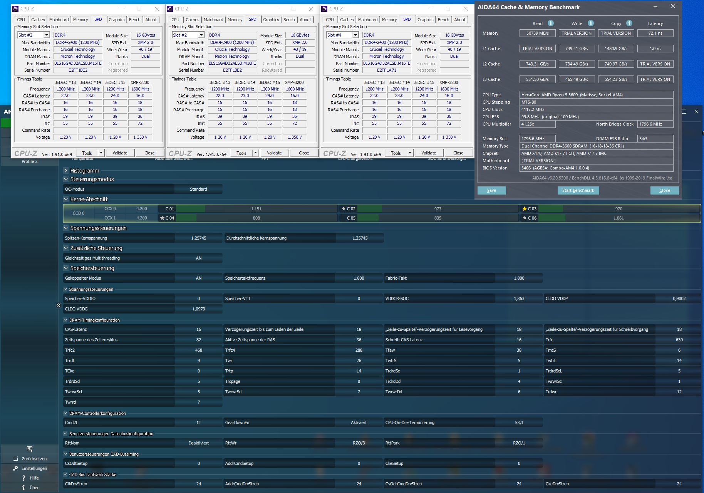Image resolution: width=704 pixels, height=493 pixels.
Task: Click Close button at bottom of AIDA64 window
Action: pyautogui.click(x=664, y=190)
